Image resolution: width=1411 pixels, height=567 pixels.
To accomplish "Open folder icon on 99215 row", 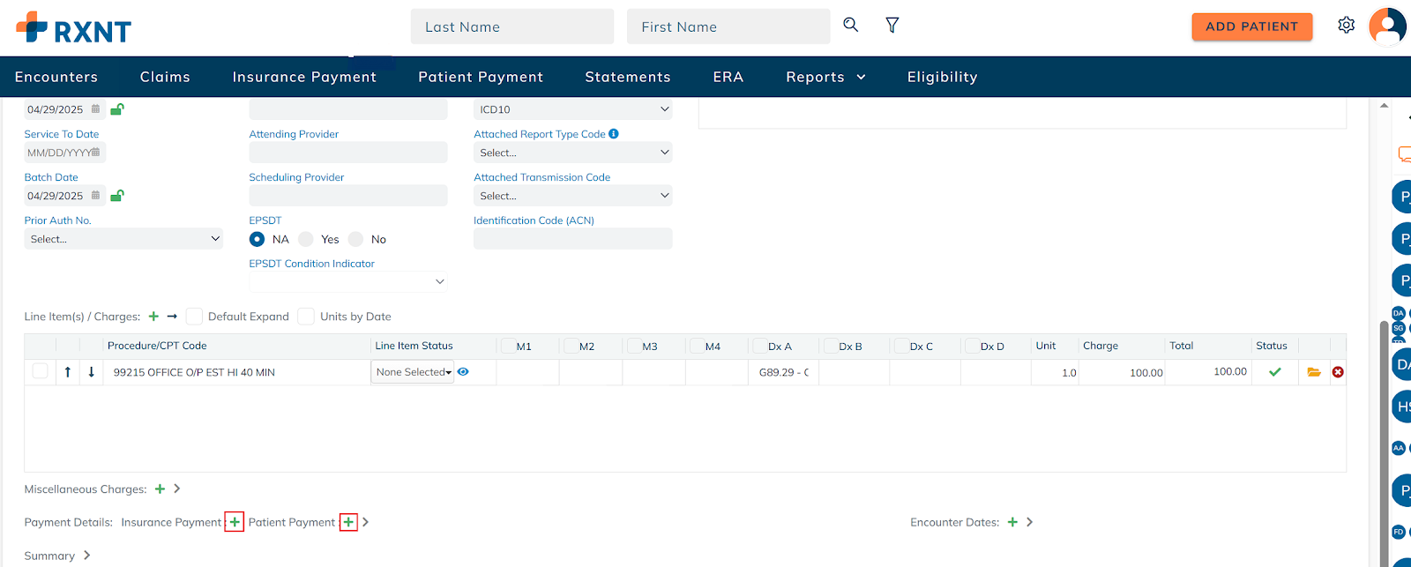I will (x=1314, y=372).
